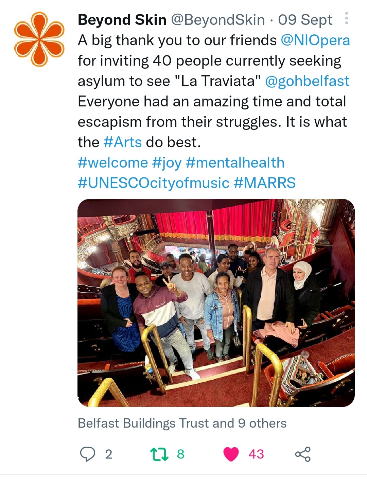Open the #MARRS hashtag
This screenshot has width=367, height=483.
click(265, 183)
